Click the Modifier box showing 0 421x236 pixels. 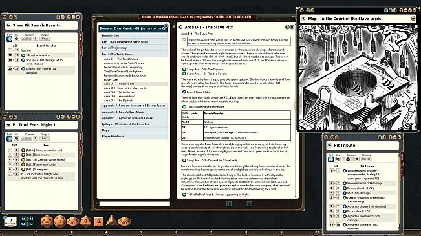10,221
